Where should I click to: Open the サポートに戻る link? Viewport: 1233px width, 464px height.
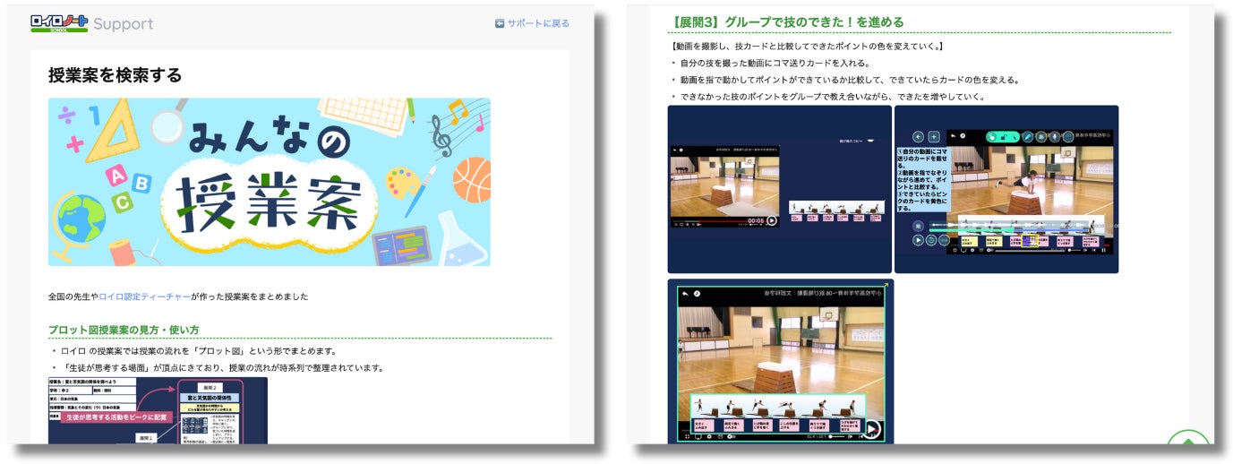pos(538,23)
